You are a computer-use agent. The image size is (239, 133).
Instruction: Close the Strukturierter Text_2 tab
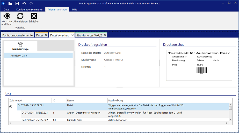(105, 35)
